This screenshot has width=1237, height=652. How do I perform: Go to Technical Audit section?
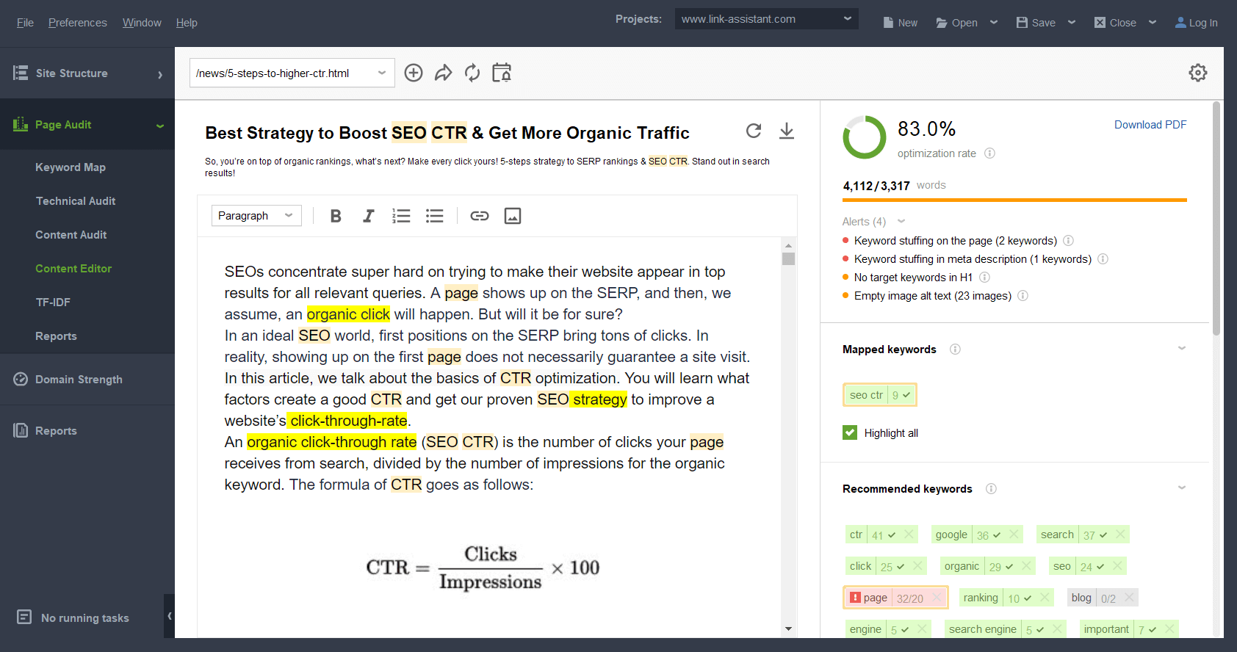click(x=76, y=201)
